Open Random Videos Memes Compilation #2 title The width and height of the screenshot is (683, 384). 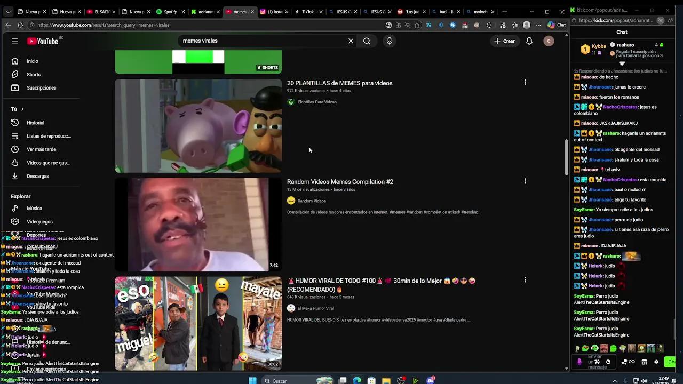click(x=340, y=182)
